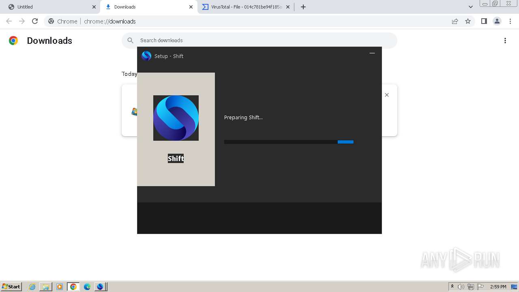
Task: Switch to Shift setup in taskbar
Action: point(100,287)
